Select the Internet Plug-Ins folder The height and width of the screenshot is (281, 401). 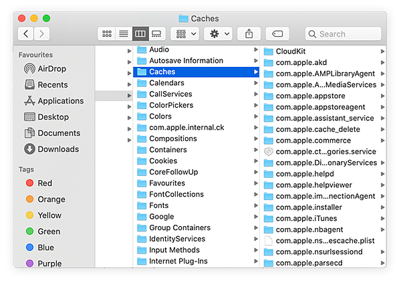[196, 261]
